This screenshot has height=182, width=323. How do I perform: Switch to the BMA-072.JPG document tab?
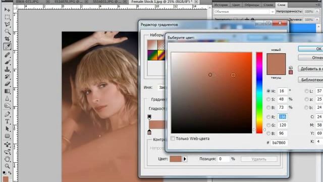point(27,2)
